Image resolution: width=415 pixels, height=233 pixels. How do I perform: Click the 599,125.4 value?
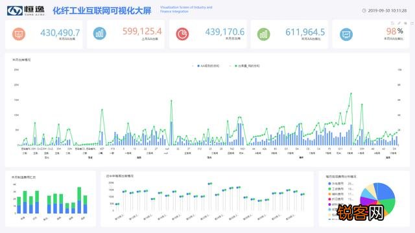click(142, 32)
